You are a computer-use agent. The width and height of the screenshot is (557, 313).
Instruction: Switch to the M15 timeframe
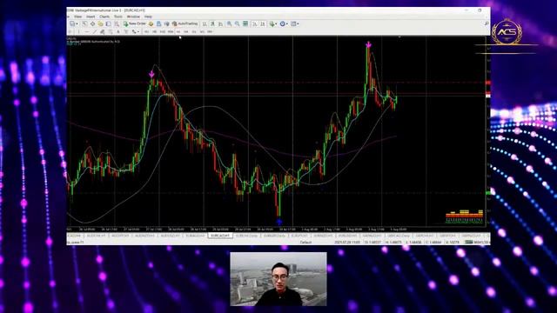tap(163, 31)
